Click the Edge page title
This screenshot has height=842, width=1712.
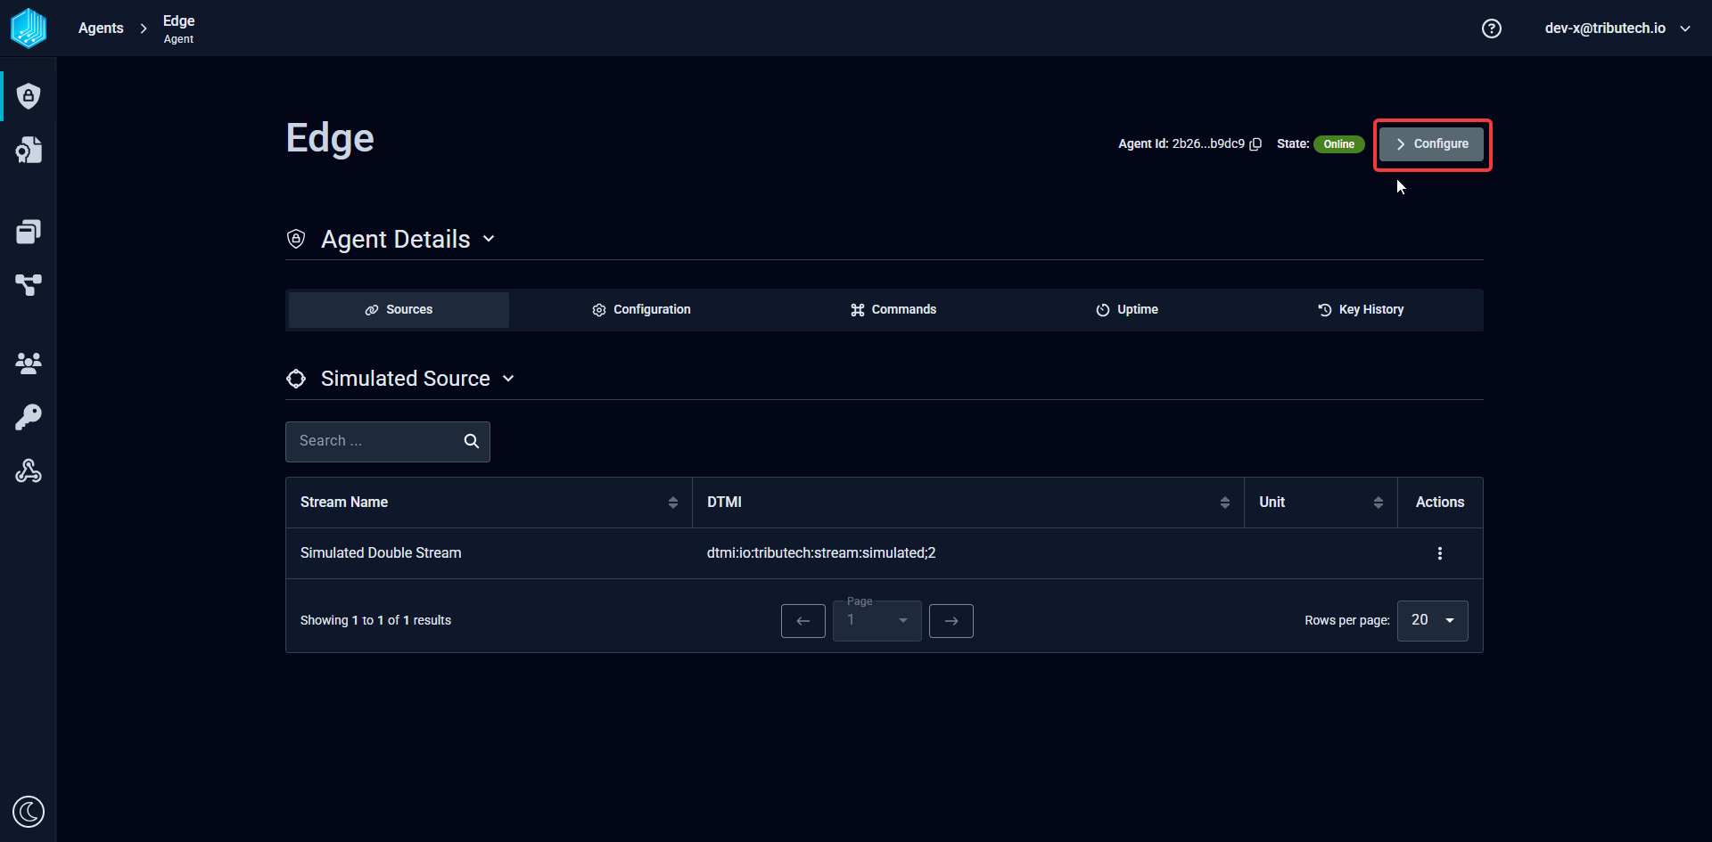pos(330,139)
